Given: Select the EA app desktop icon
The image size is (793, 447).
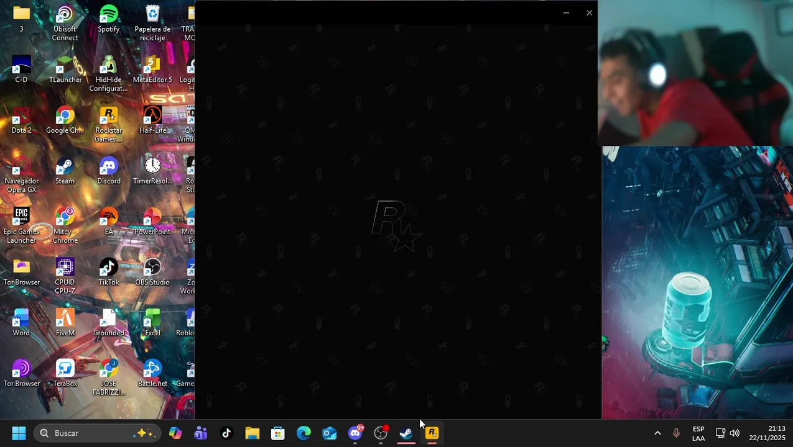Looking at the screenshot, I should point(108,222).
